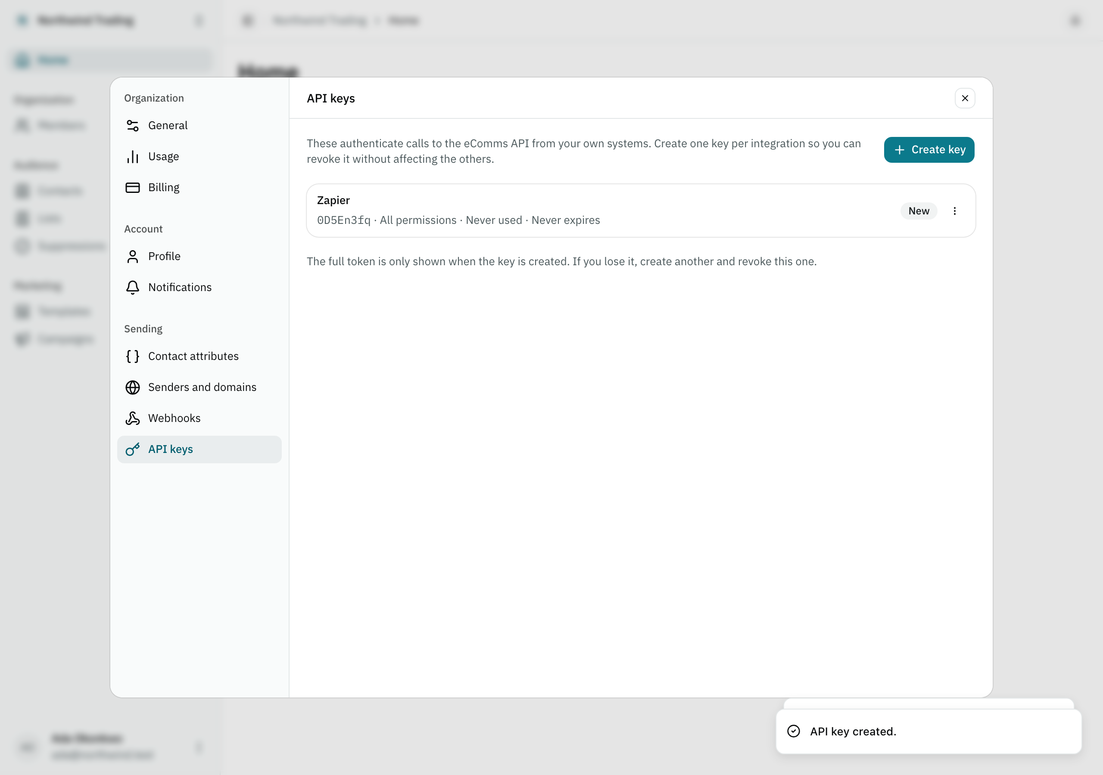Close the API keys settings dialog
The image size is (1103, 775).
[x=965, y=99]
